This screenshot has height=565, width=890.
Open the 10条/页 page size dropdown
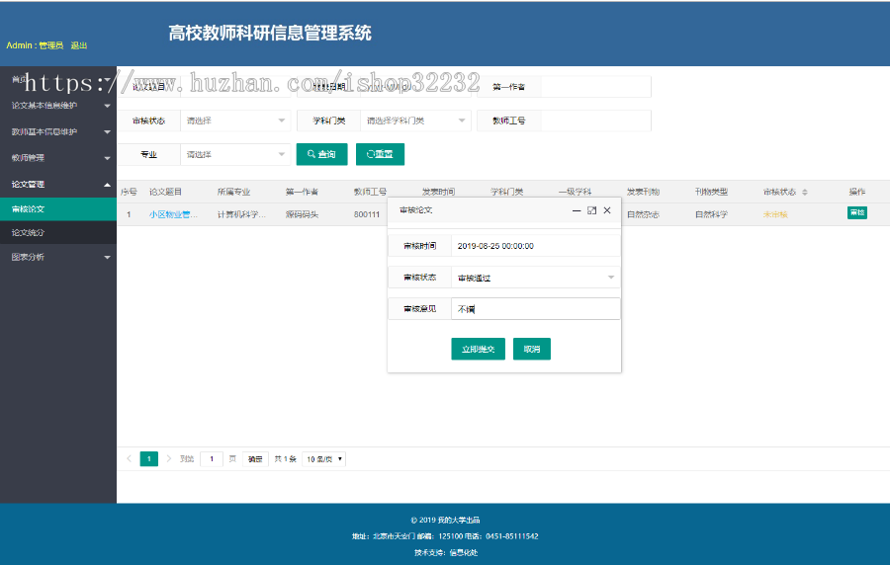[323, 459]
